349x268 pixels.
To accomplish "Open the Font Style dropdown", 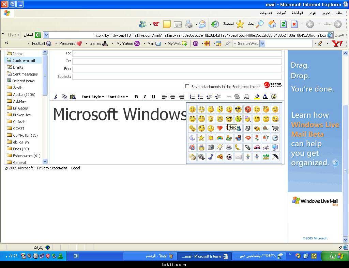I will [x=93, y=97].
